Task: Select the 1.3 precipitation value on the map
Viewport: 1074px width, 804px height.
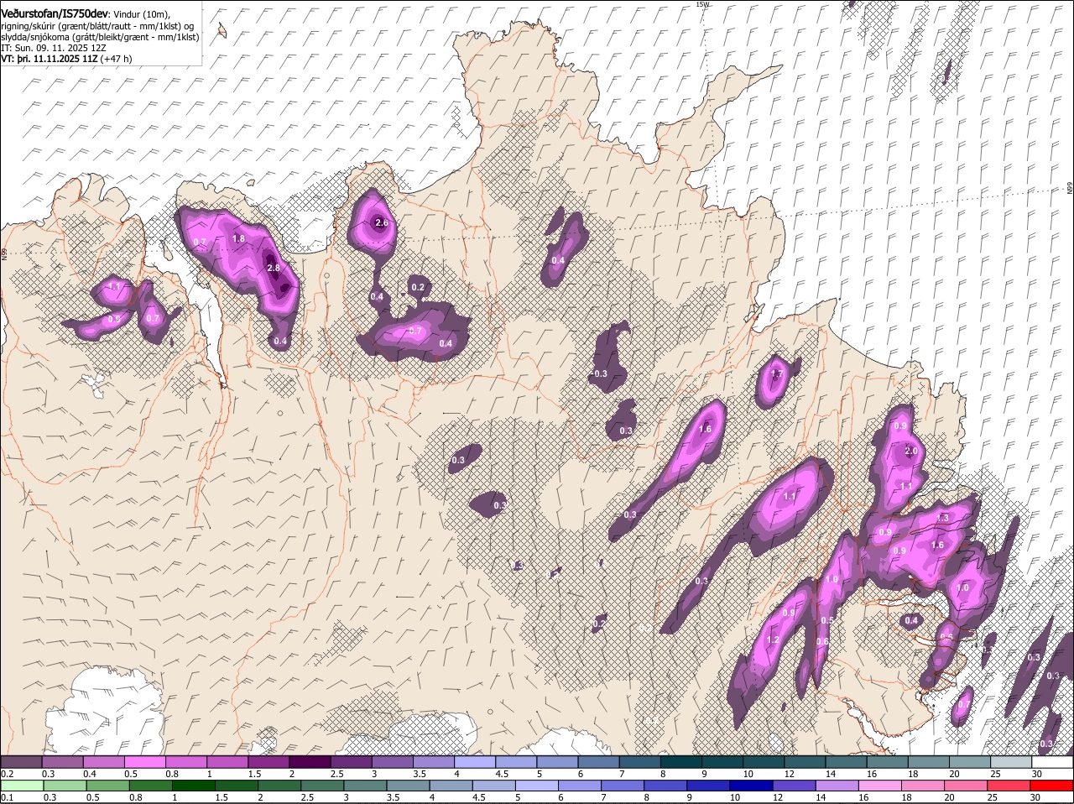Action: 942,518
